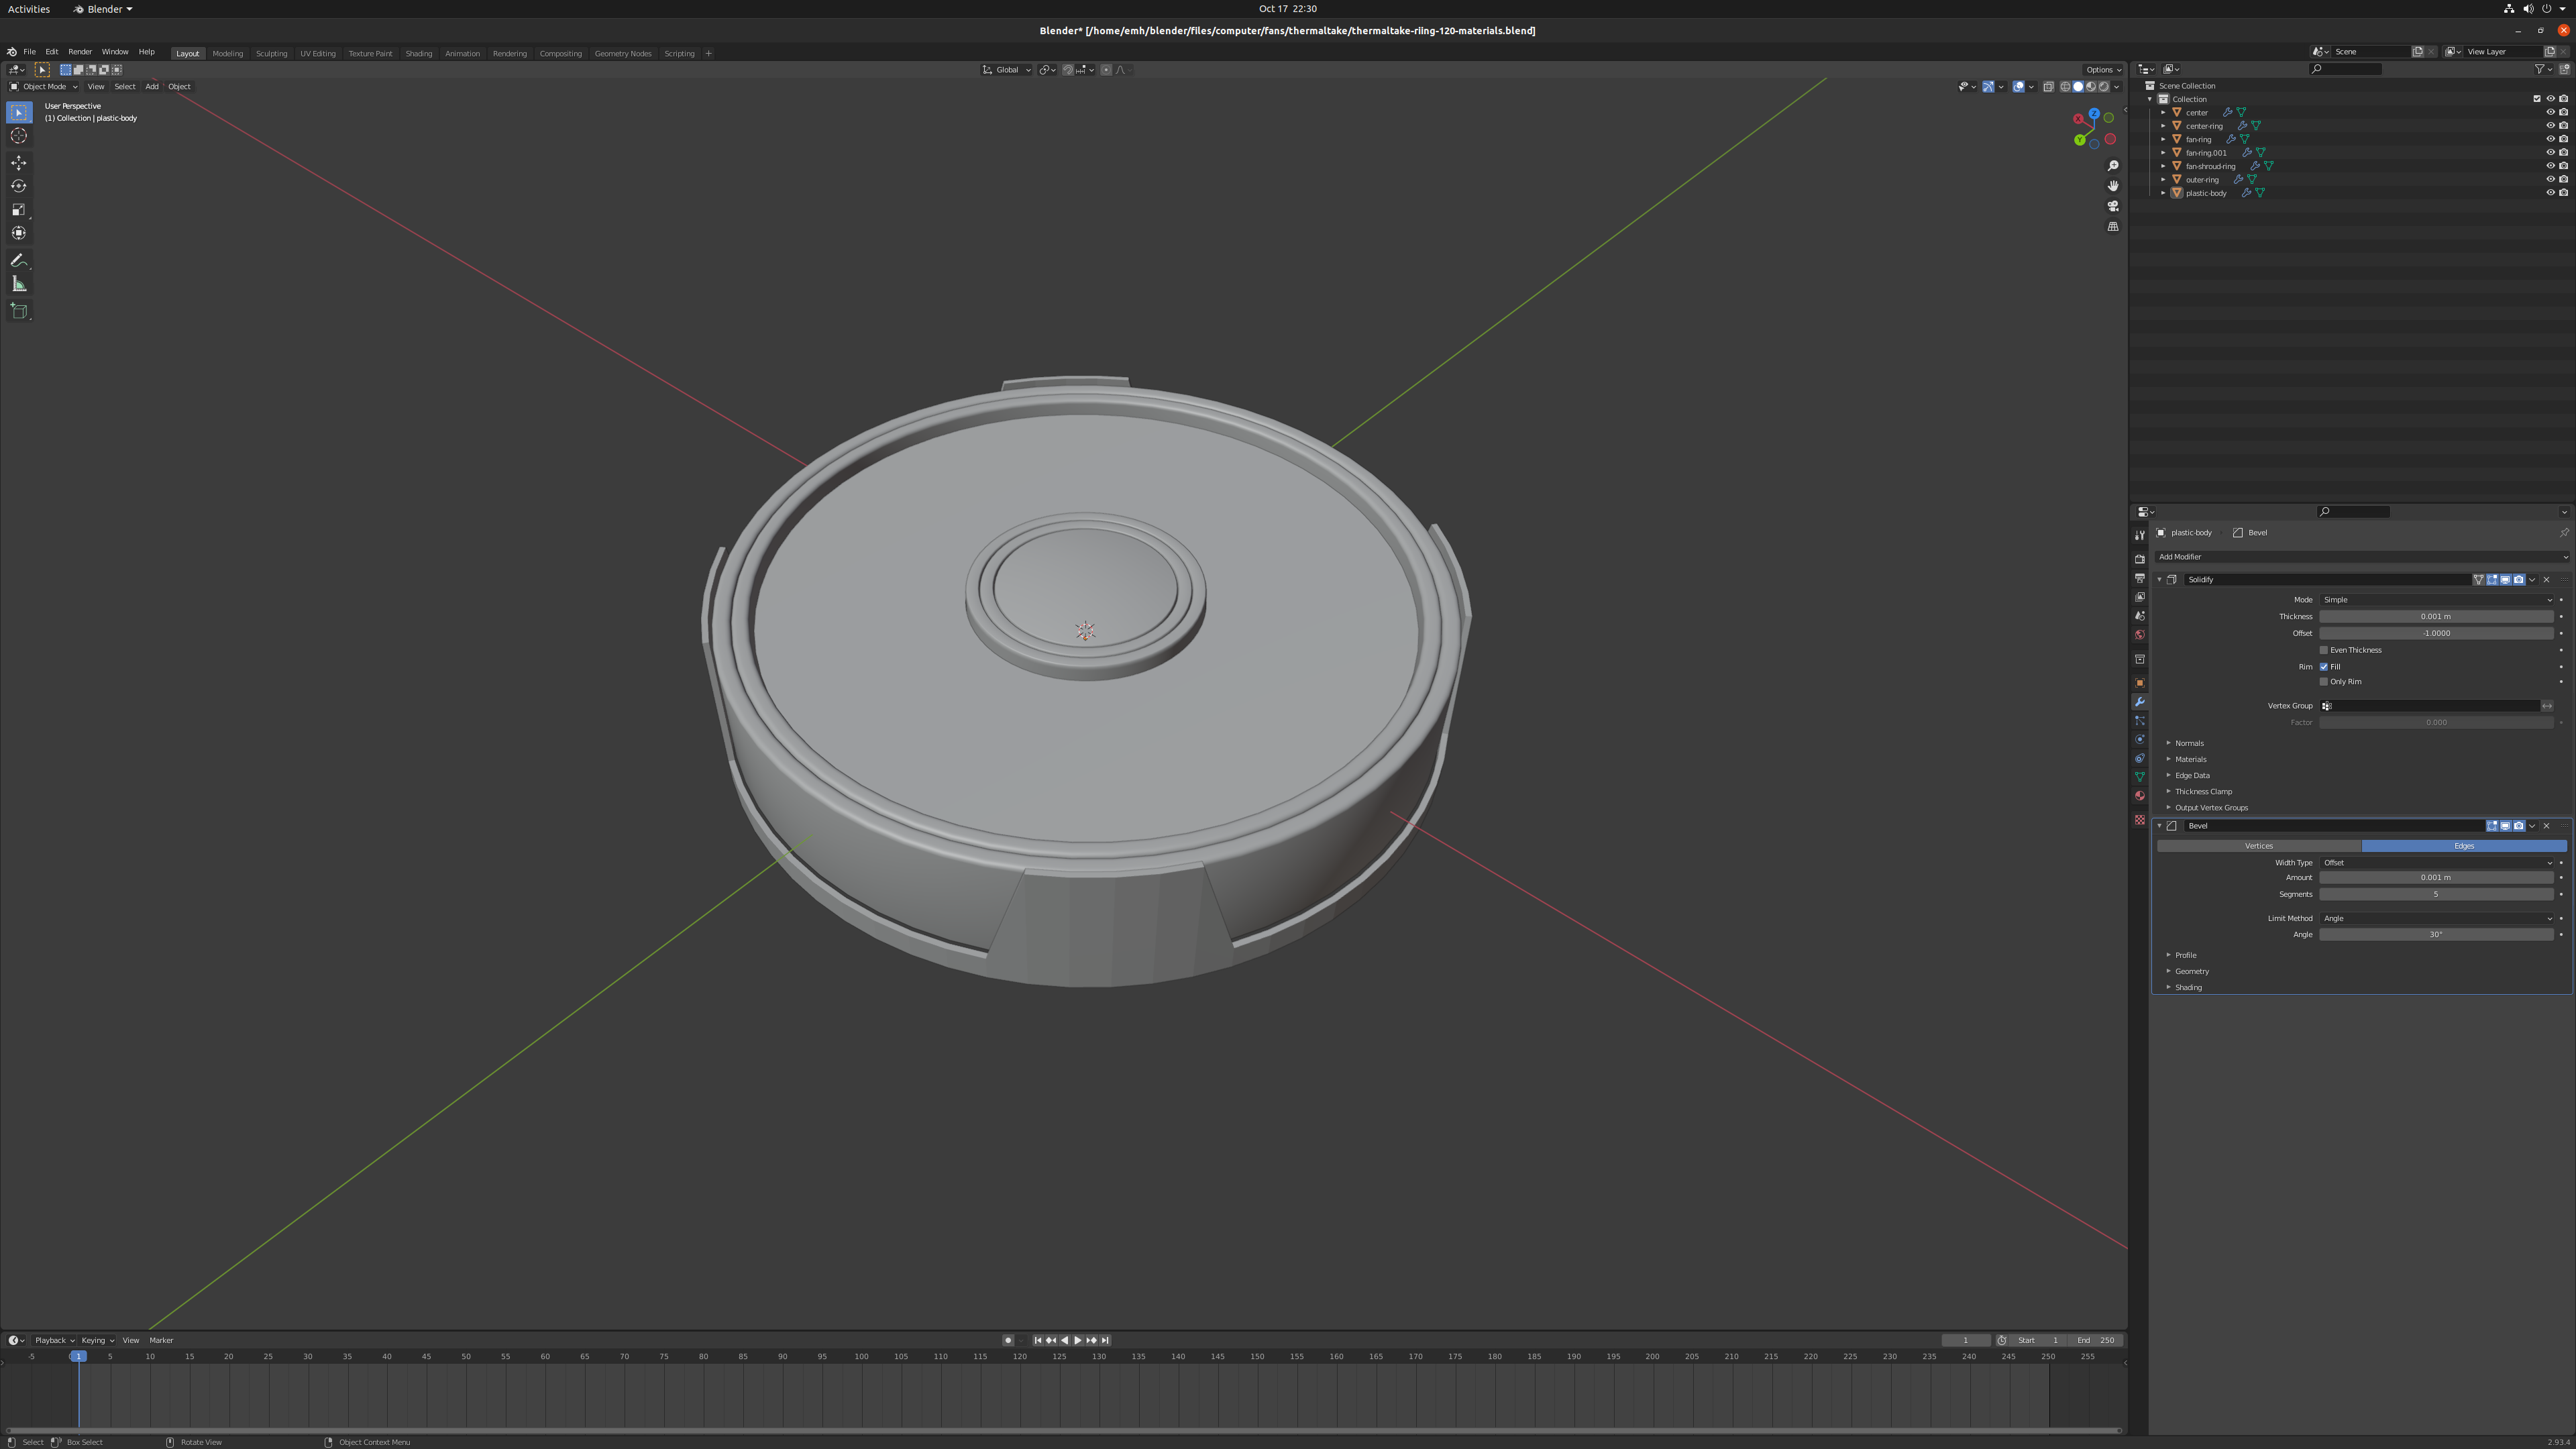Image resolution: width=2576 pixels, height=1449 pixels.
Task: Open the Object Constraints properties tab
Action: 2140,759
